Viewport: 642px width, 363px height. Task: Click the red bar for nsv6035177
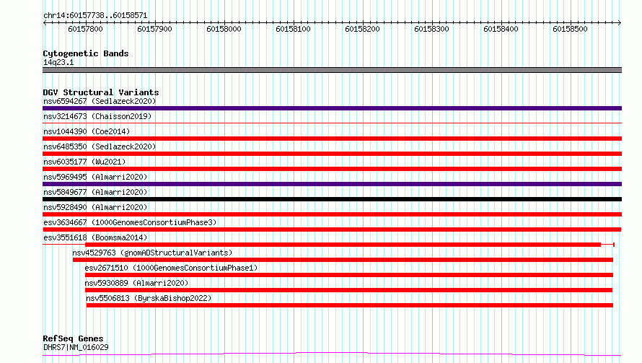click(332, 169)
